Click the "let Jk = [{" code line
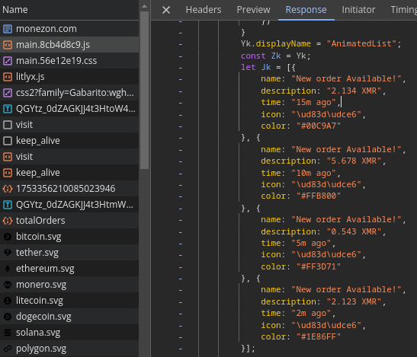417x357 pixels. click(268, 68)
